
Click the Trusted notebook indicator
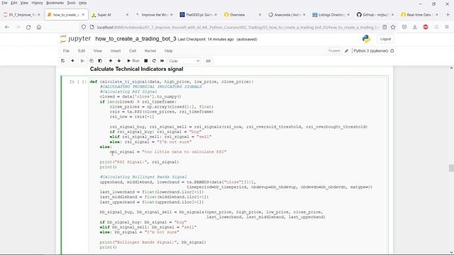[333, 51]
